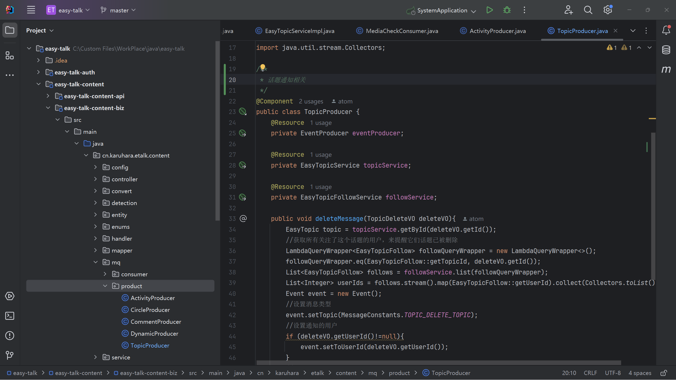Open the Database tool window
The width and height of the screenshot is (676, 380).
[x=666, y=50]
